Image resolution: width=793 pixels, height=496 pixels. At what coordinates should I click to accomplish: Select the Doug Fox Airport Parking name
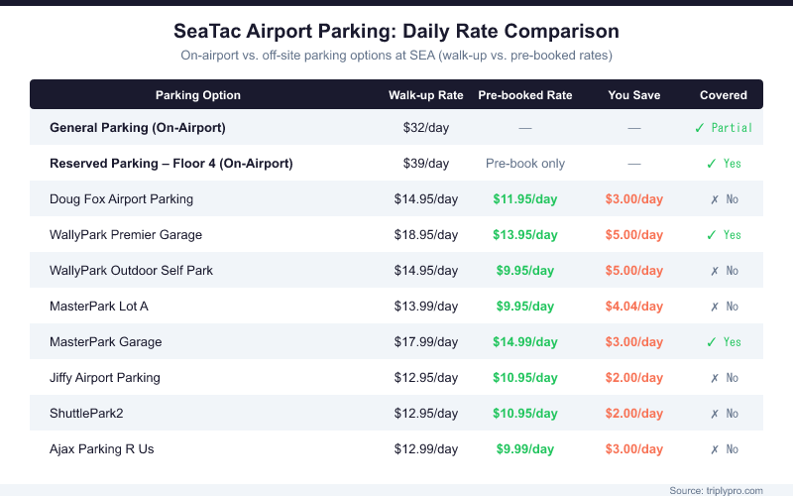(x=121, y=199)
